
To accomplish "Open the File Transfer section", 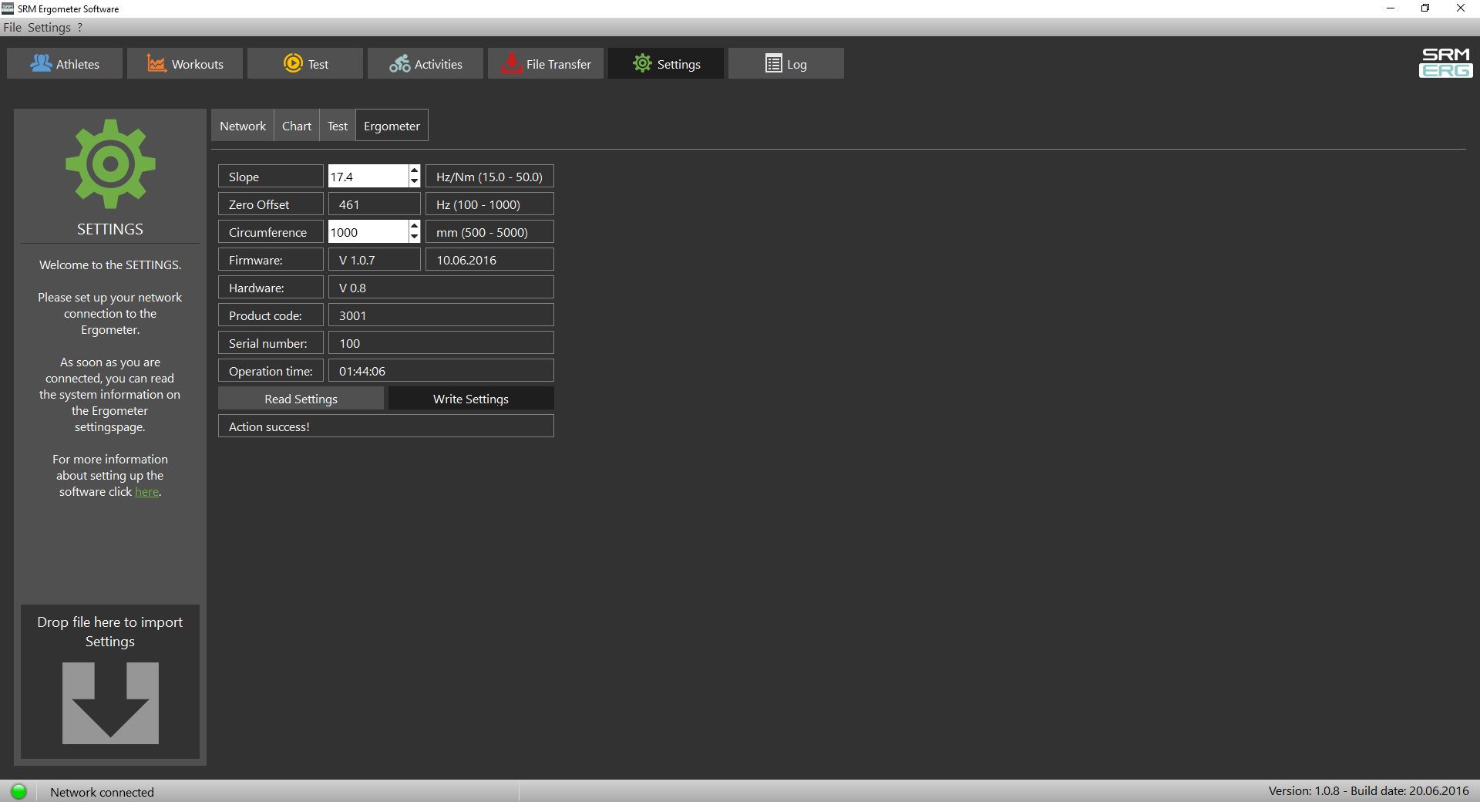I will click(546, 63).
